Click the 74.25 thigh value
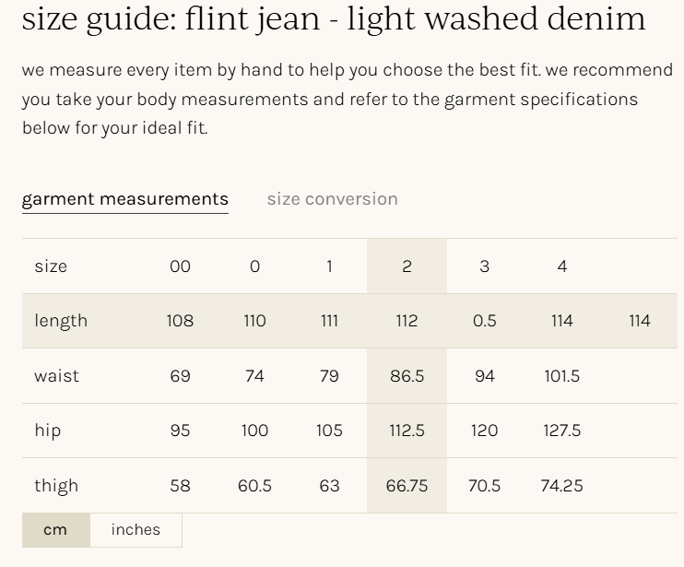Image resolution: width=684 pixels, height=567 pixels. click(561, 486)
